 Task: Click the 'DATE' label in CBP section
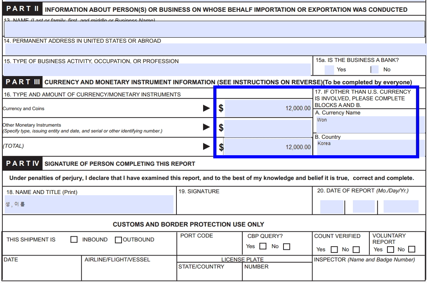(11, 259)
